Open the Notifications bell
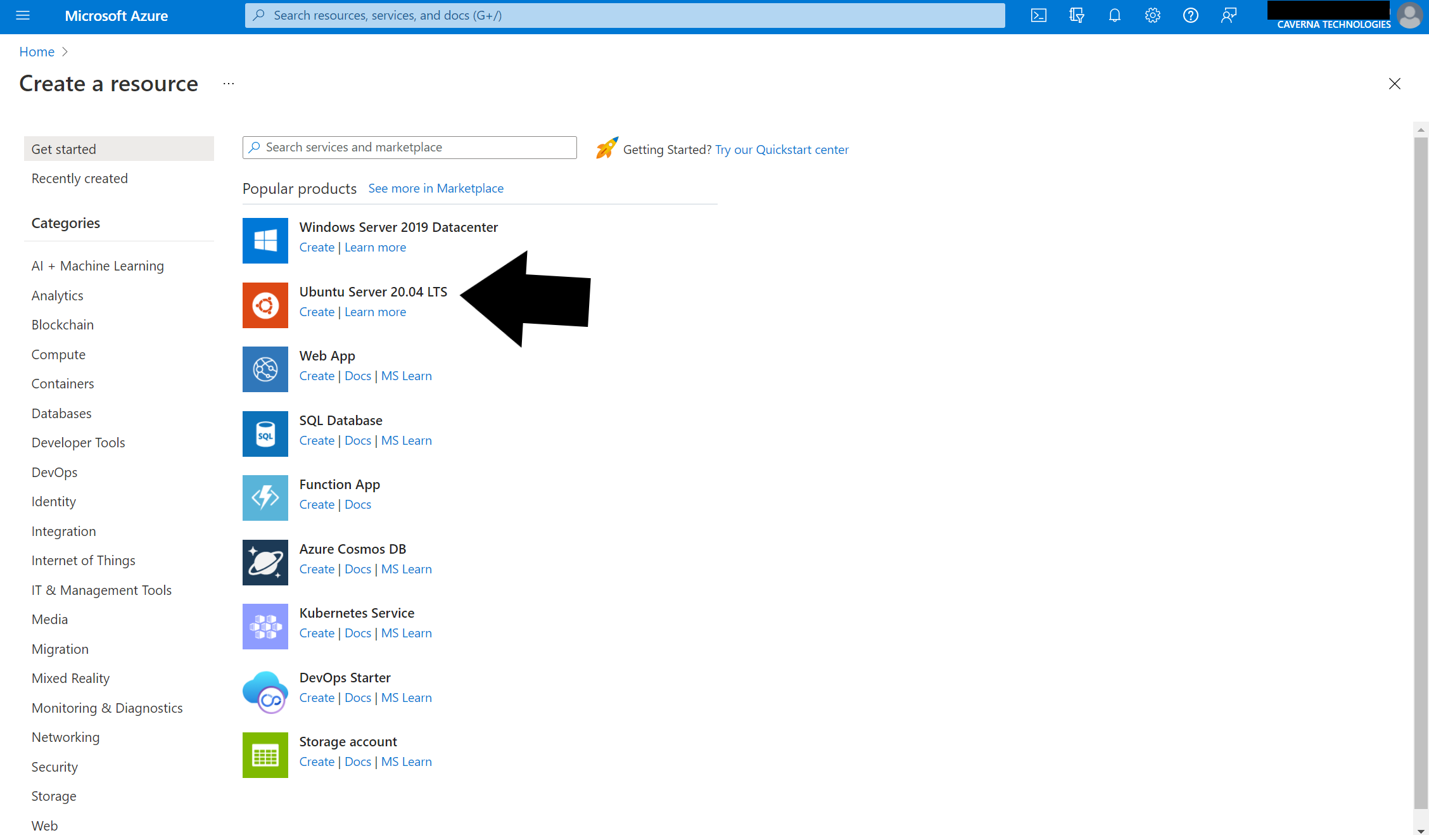The width and height of the screenshot is (1429, 835). 1114,15
